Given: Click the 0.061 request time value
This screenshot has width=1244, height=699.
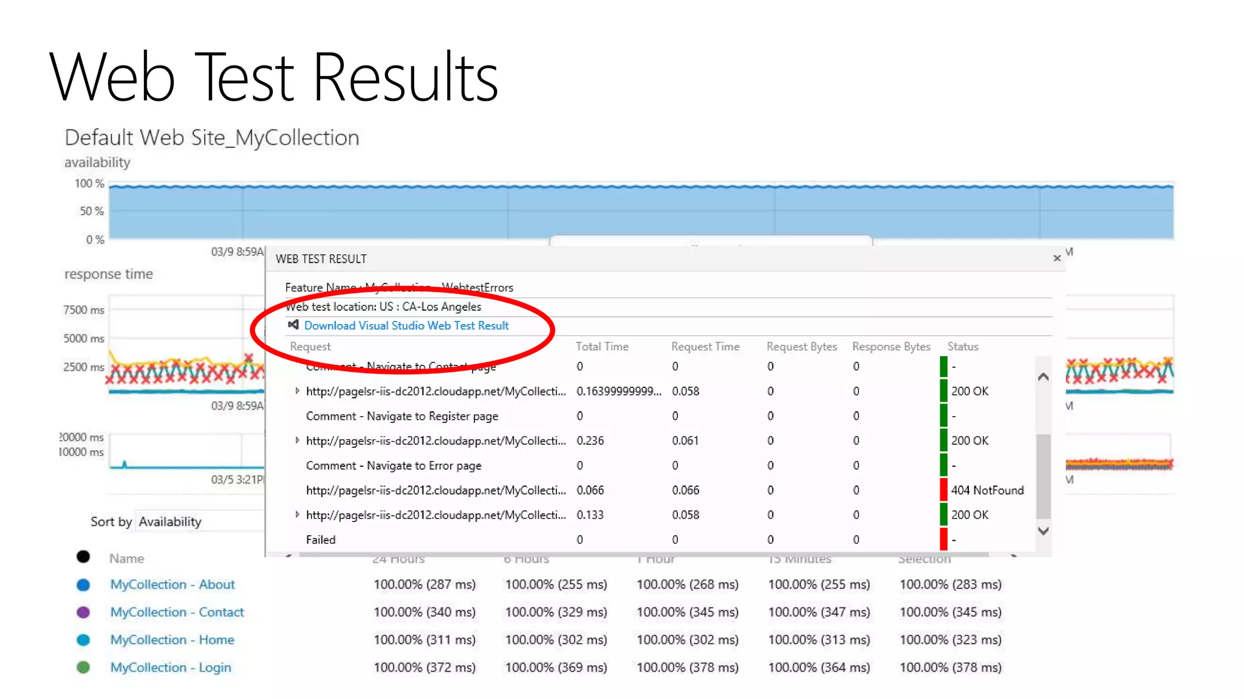Looking at the screenshot, I should coord(686,441).
